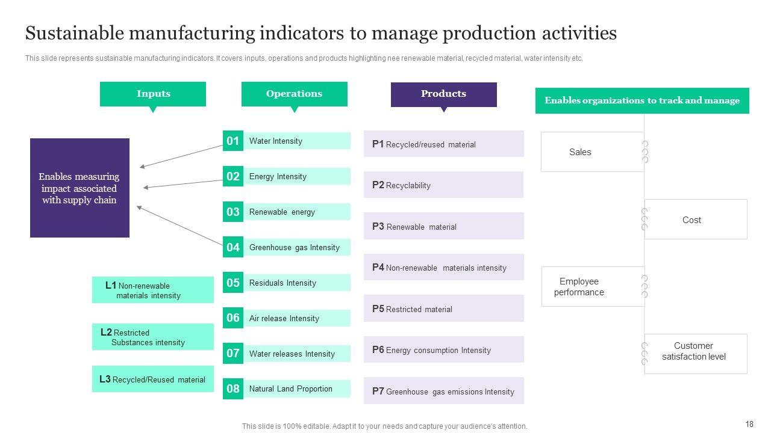This screenshot has width=771, height=433.
Task: Click the slide title text
Action: 321,34
